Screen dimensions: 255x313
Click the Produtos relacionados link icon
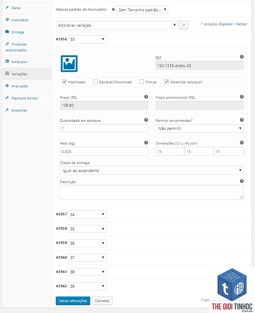pyautogui.click(x=7, y=44)
